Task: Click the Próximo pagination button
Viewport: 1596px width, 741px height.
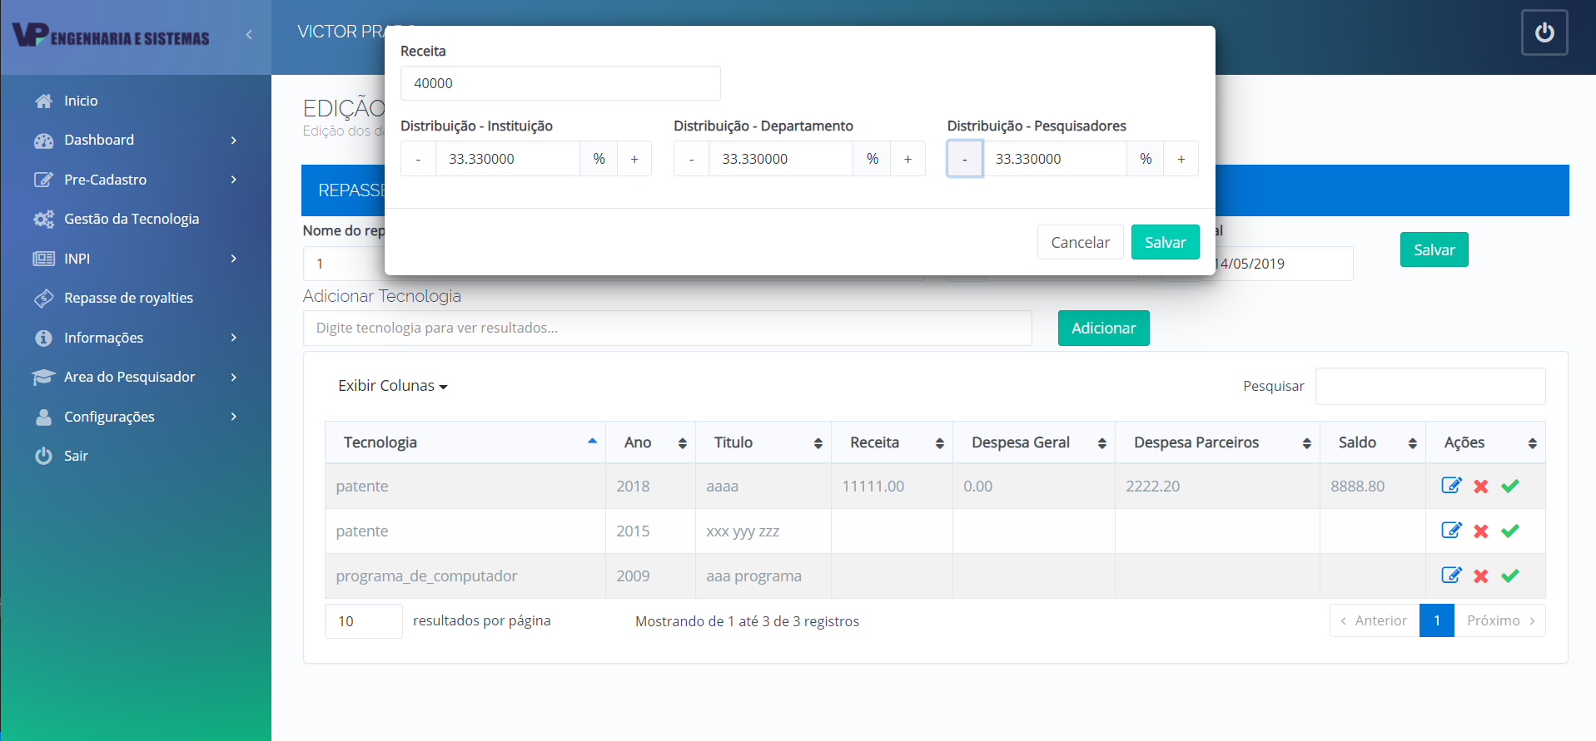Action: tap(1500, 620)
